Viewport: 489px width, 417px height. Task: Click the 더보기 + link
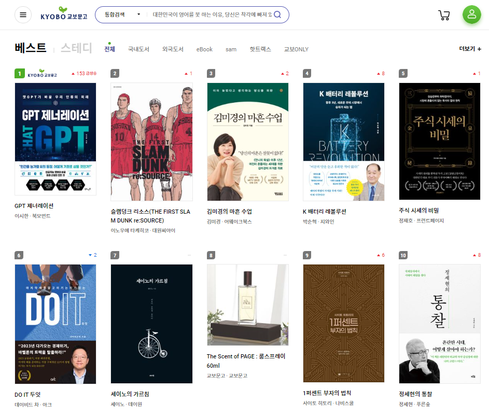tap(470, 49)
